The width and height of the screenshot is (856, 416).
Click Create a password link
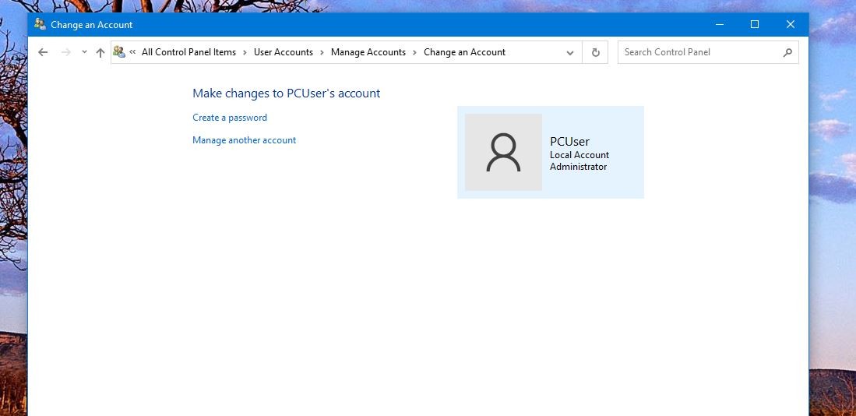click(x=230, y=118)
